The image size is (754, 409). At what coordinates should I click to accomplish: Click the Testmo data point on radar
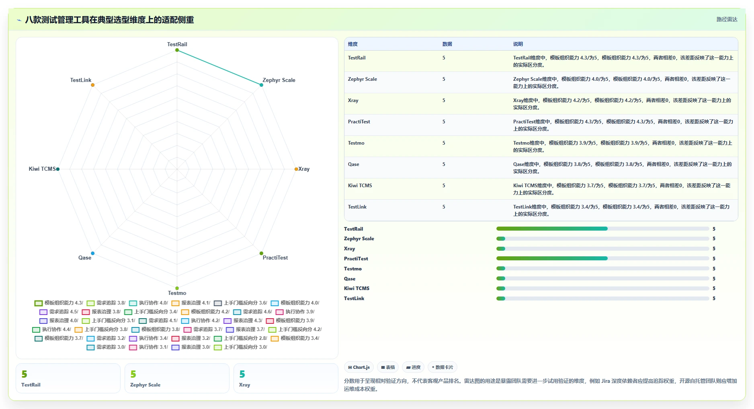click(x=177, y=288)
